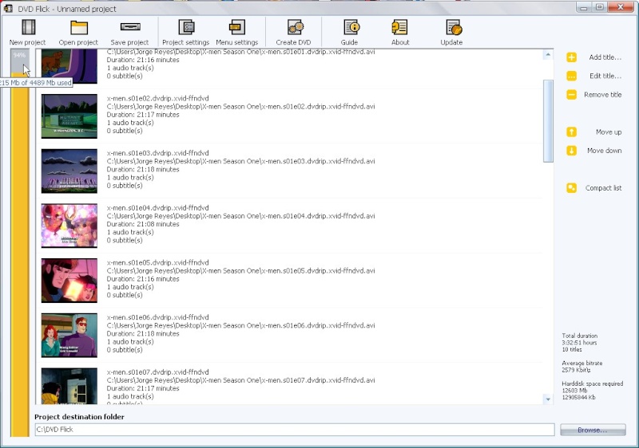Click title name x-men.s01e06.dvdrip.xvid-ffndvd

coord(157,317)
